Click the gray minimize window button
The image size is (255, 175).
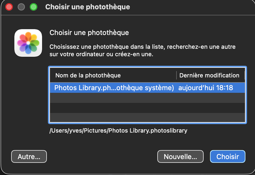point(21,7)
